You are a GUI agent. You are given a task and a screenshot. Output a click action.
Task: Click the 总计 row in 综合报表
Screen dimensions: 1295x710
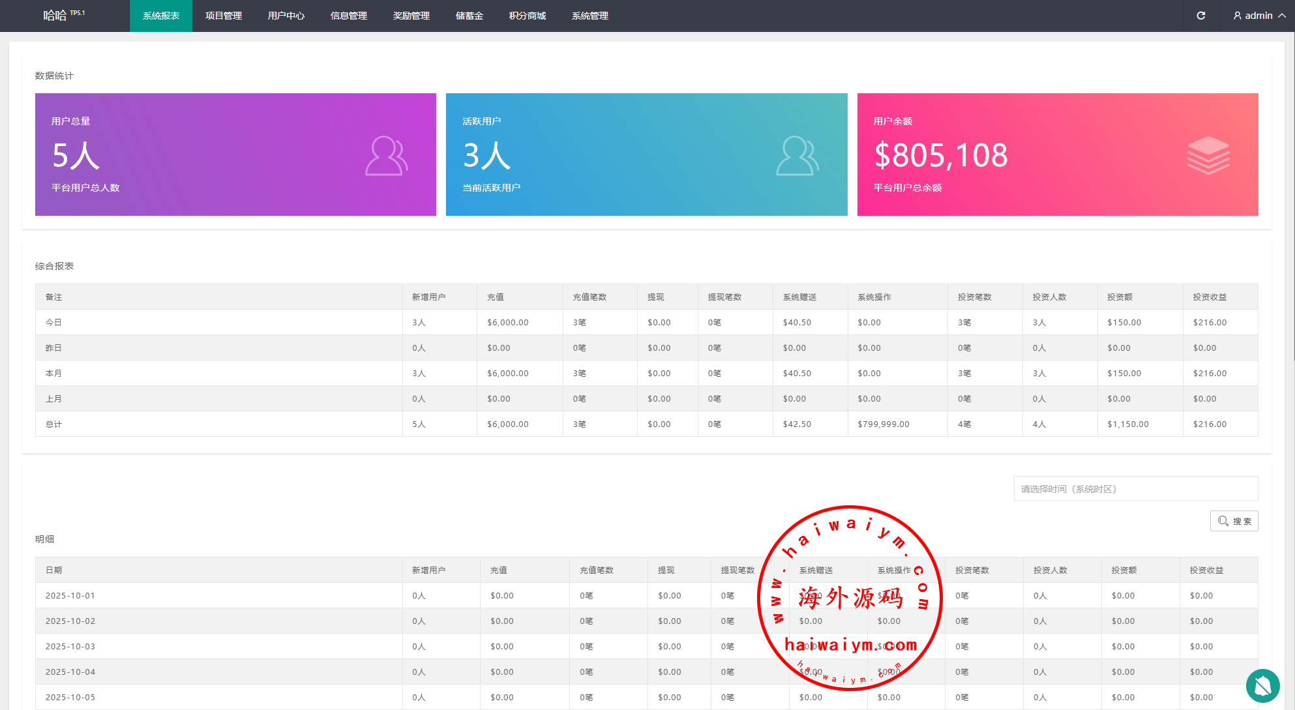coord(54,424)
